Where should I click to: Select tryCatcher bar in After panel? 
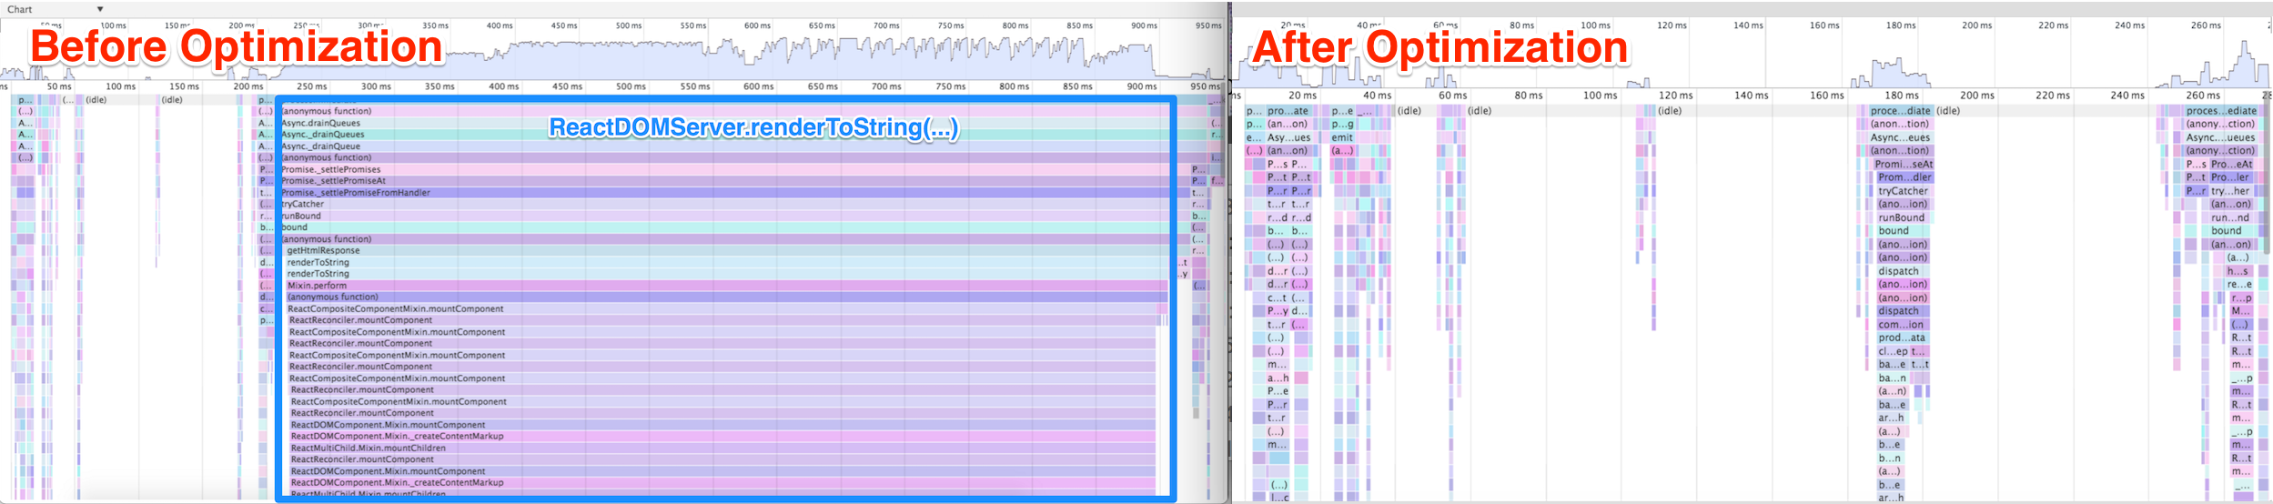click(1904, 191)
